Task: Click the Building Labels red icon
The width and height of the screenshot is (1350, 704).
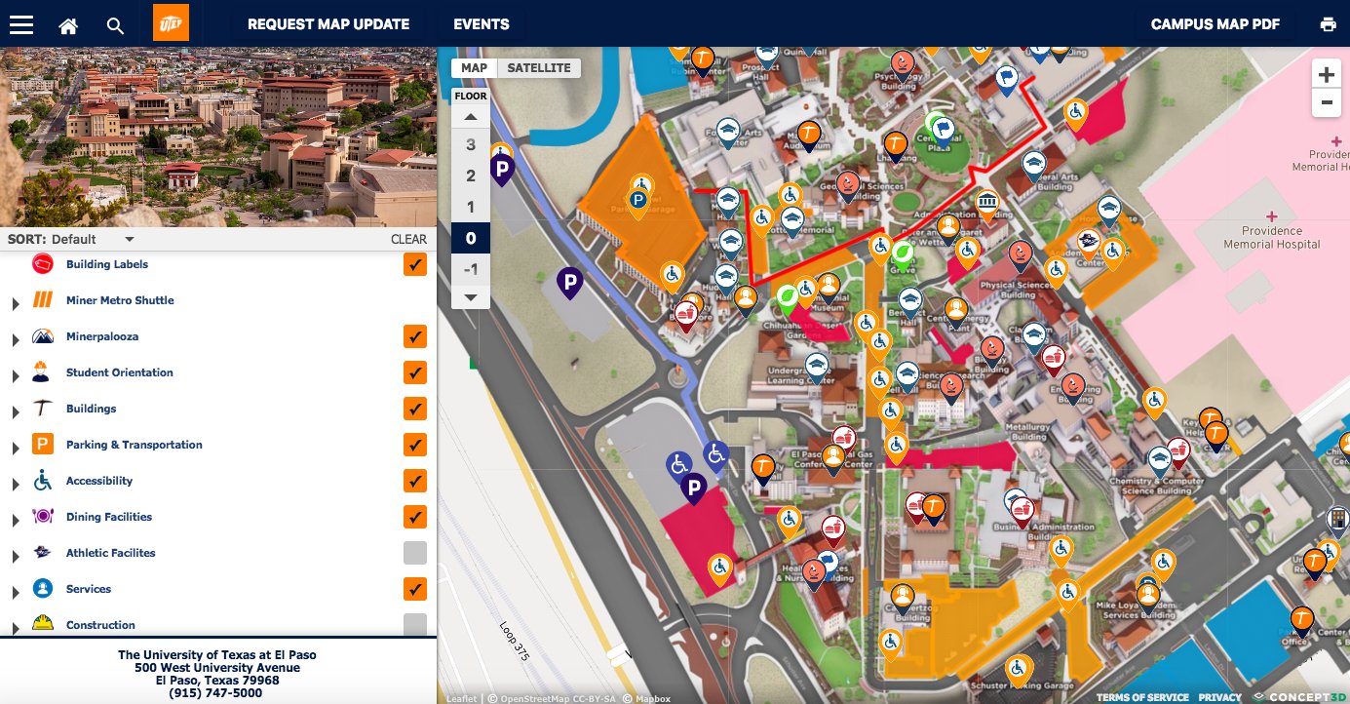Action: pos(42,264)
